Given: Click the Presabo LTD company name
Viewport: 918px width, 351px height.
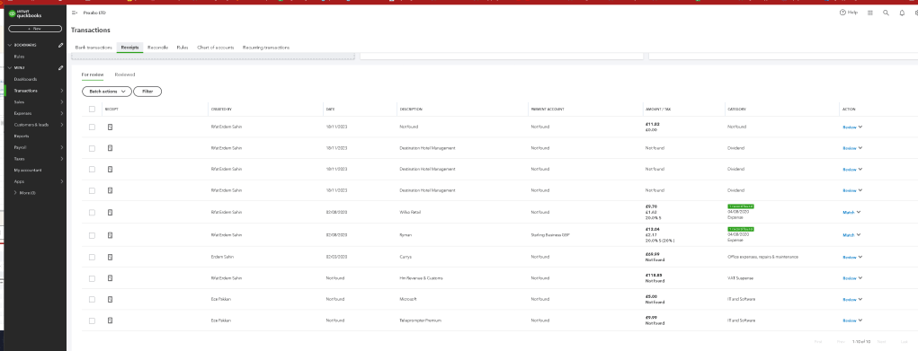Looking at the screenshot, I should [x=94, y=13].
